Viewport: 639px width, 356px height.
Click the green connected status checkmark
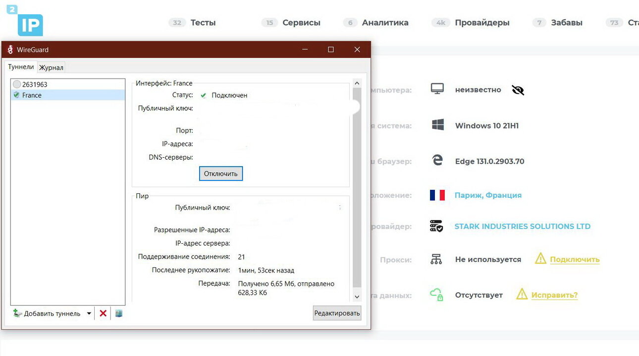pyautogui.click(x=203, y=95)
